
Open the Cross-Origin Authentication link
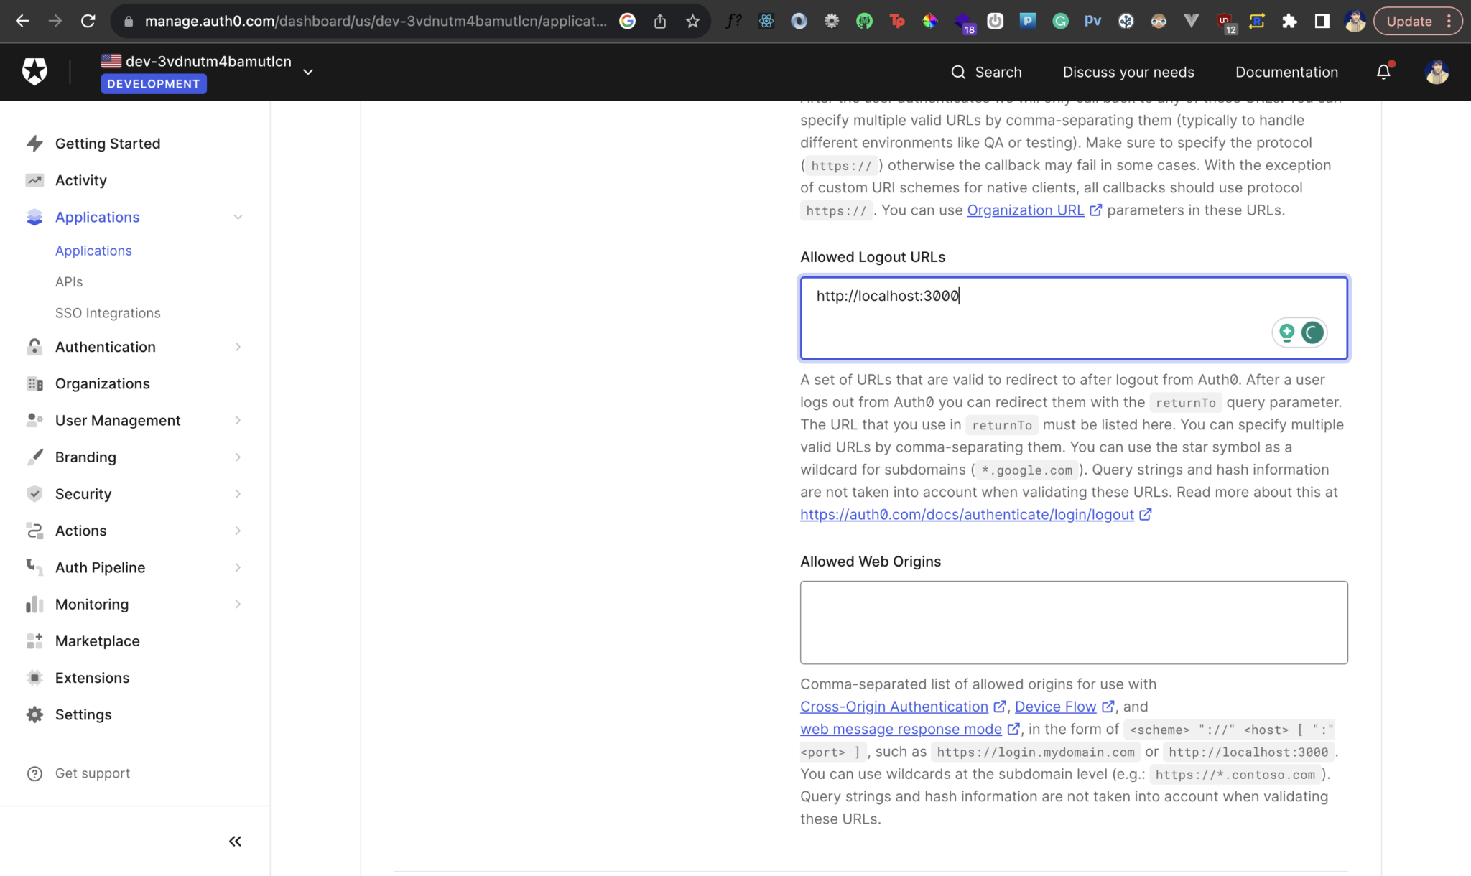point(894,707)
